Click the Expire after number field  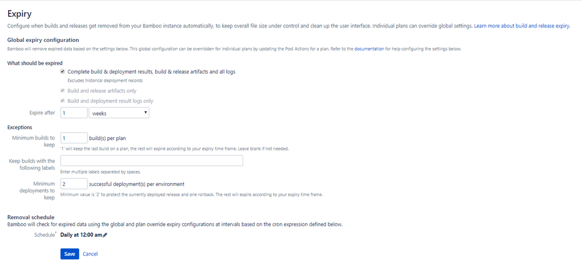[x=74, y=113]
